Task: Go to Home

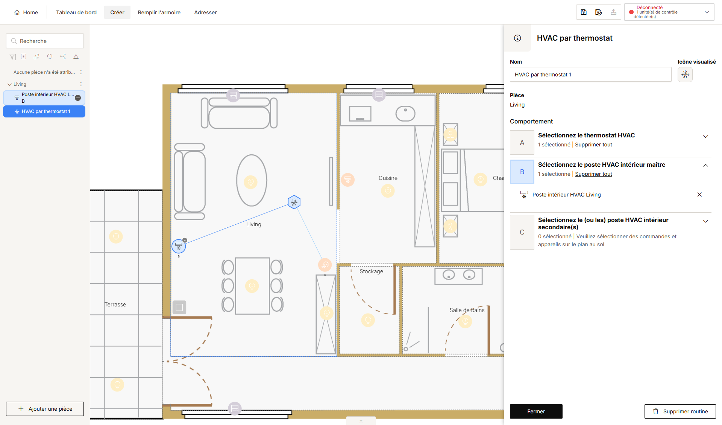Action: (26, 12)
